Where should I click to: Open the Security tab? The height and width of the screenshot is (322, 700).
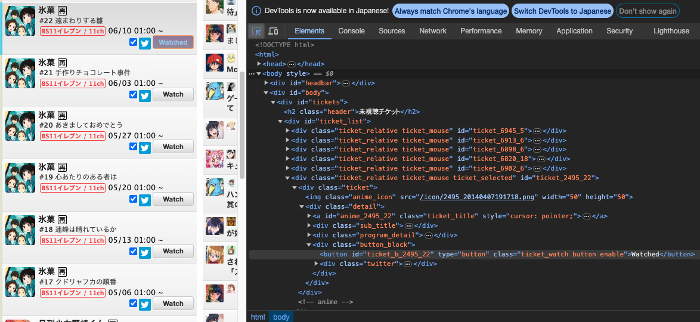(x=619, y=31)
